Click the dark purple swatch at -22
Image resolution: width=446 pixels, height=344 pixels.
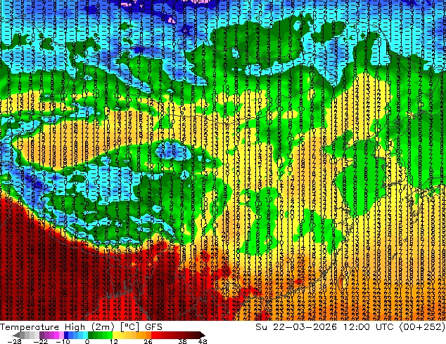[42, 335]
